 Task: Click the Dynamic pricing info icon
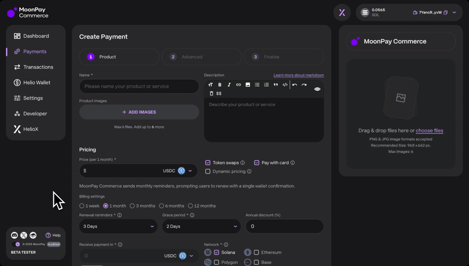point(249,172)
